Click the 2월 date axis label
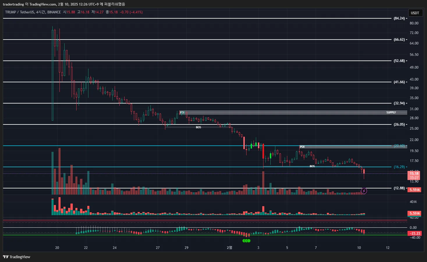Image resolution: width=427 pixels, height=262 pixels. tap(230, 248)
